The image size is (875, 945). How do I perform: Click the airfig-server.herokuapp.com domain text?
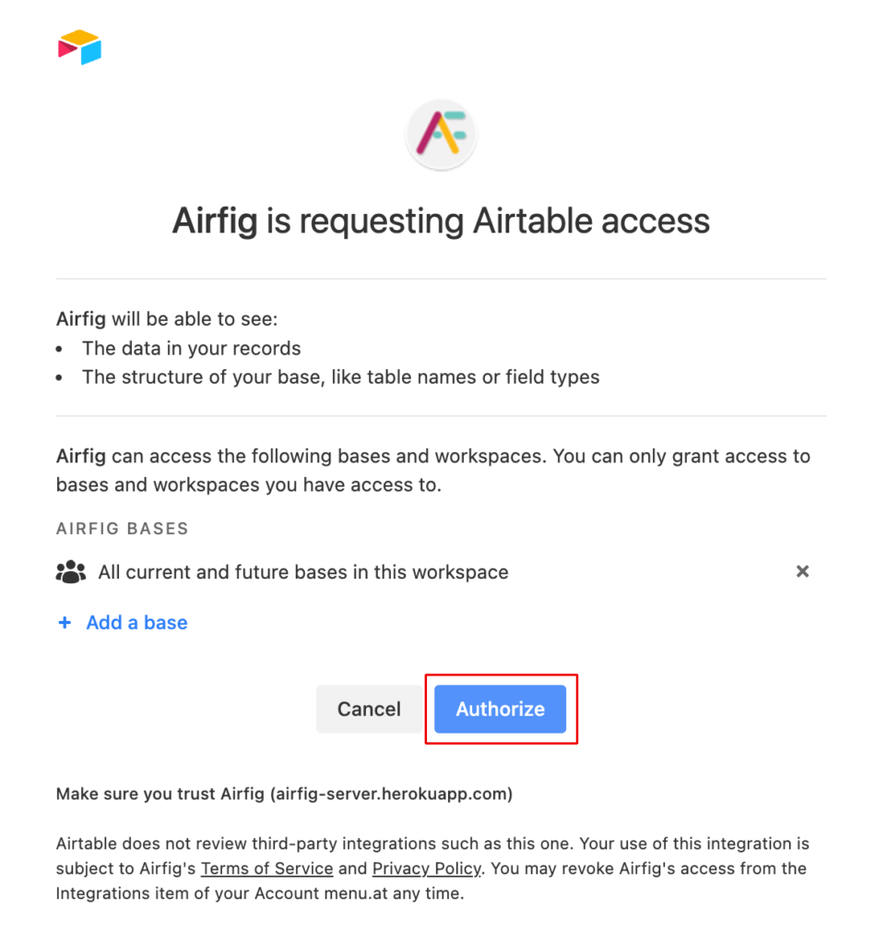point(391,794)
